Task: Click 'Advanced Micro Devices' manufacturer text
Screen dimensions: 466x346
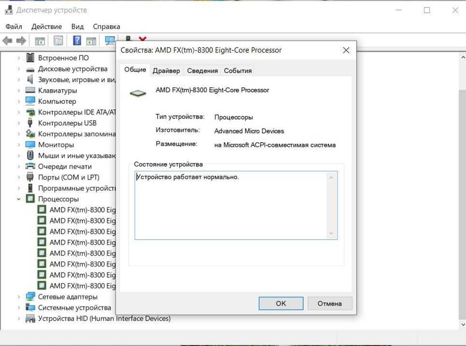Action: (249, 131)
